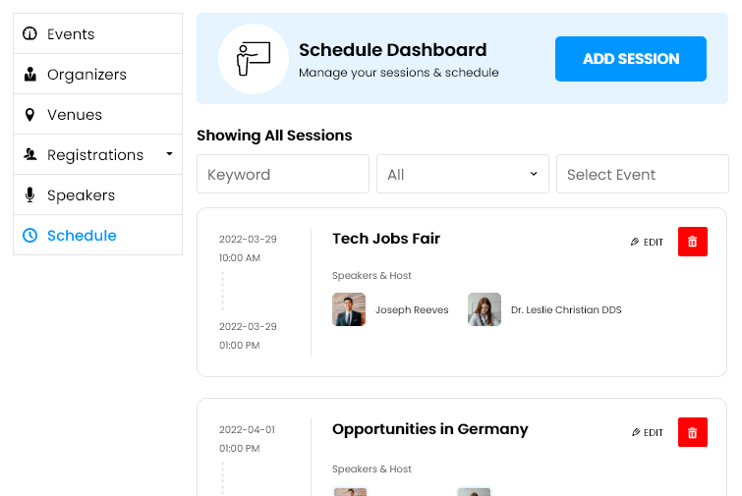Select the Schedule menu item

tap(97, 235)
